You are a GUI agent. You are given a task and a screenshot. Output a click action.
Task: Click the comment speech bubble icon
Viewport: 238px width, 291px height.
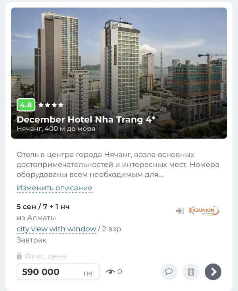tap(169, 272)
